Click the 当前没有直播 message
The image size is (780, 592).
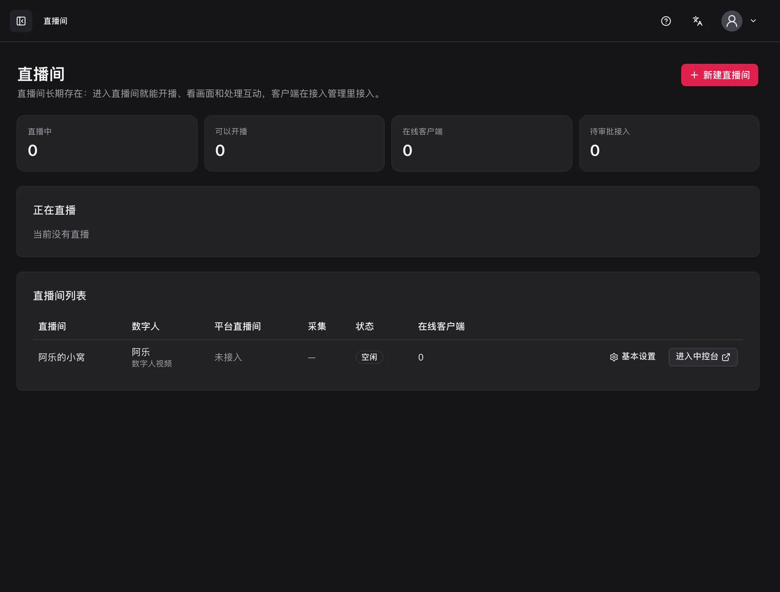(61, 235)
